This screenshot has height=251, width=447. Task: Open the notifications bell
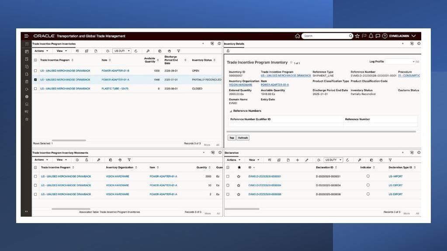[x=371, y=36]
